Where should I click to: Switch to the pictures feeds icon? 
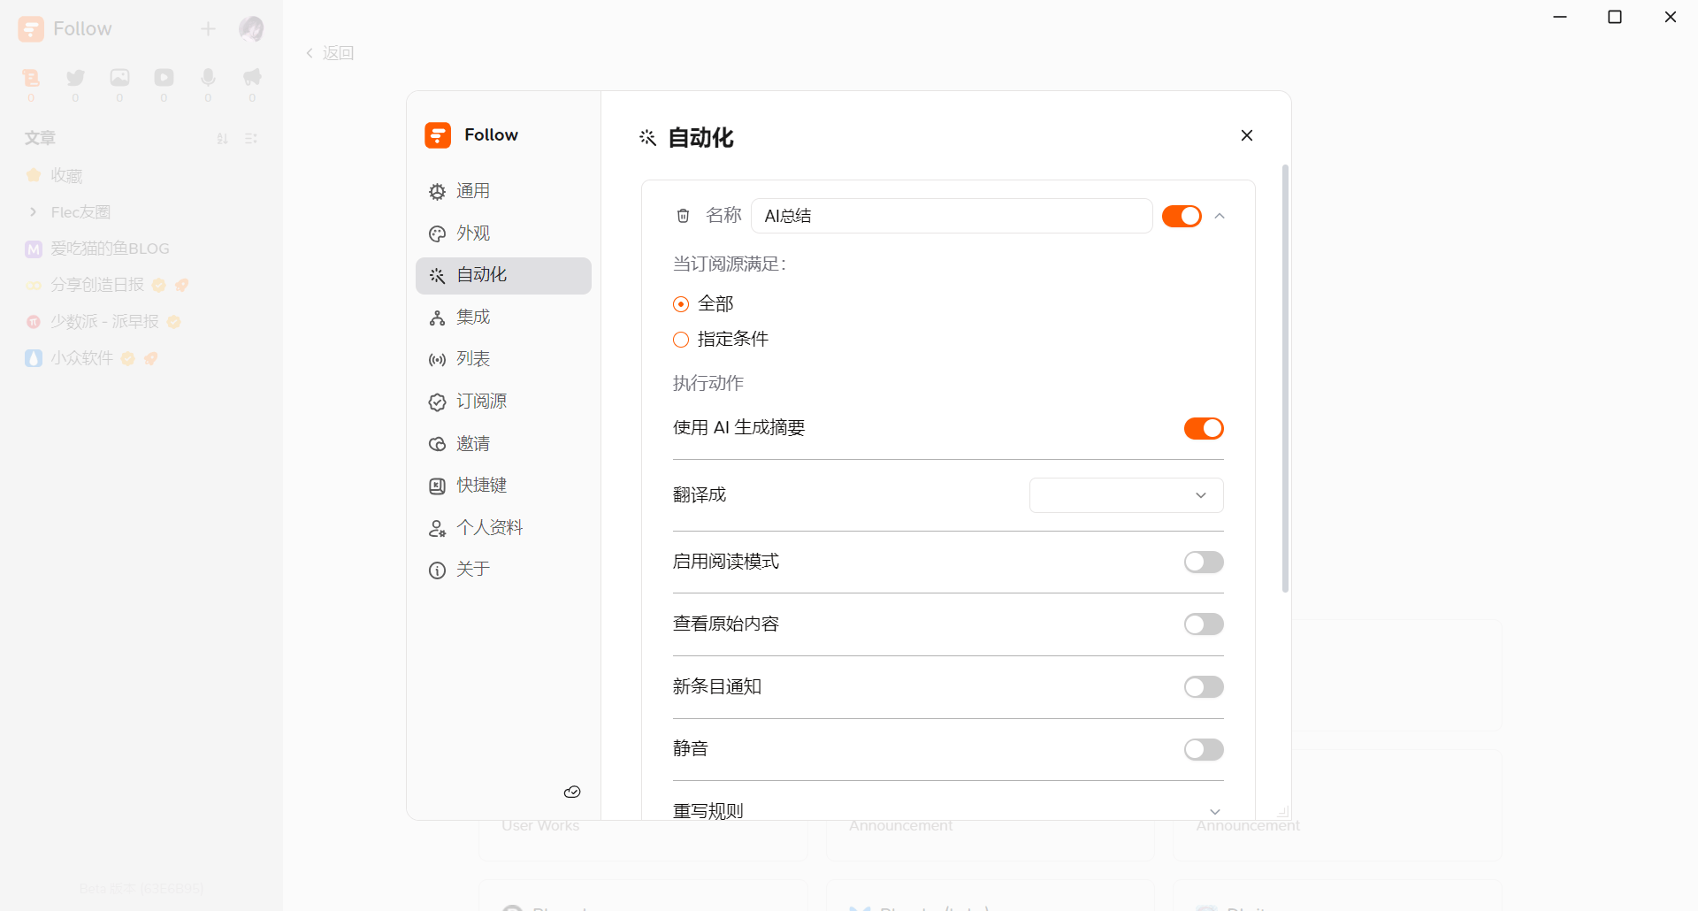point(119,78)
